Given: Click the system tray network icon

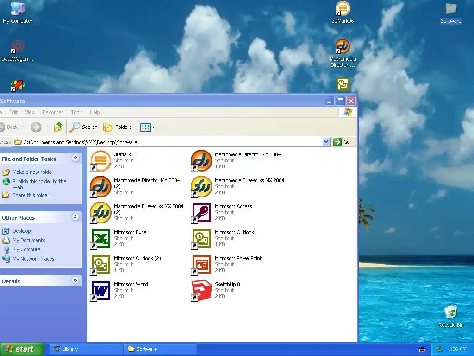Looking at the screenshot, I should 440,350.
